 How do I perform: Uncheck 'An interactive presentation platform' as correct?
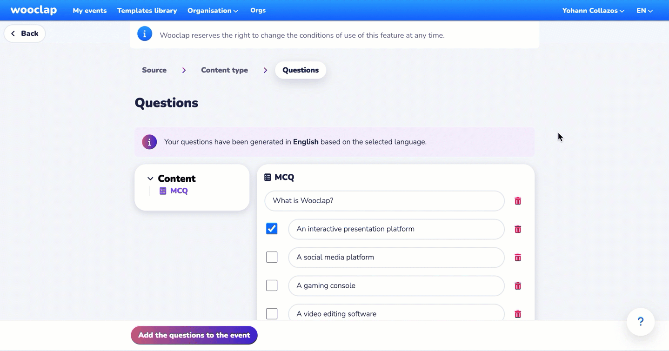(272, 229)
